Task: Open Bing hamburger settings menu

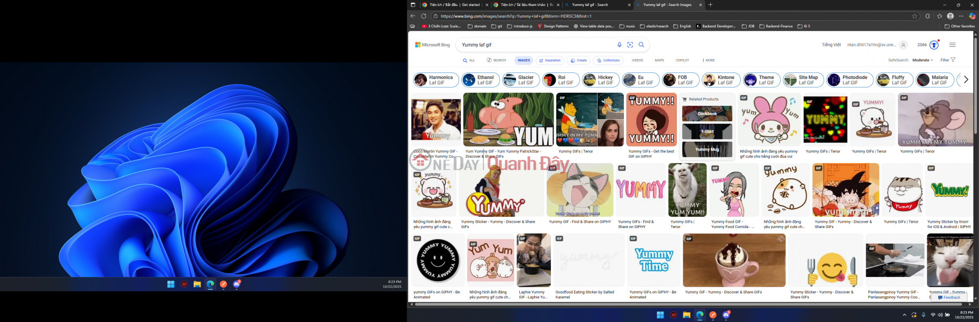Action: [x=952, y=45]
